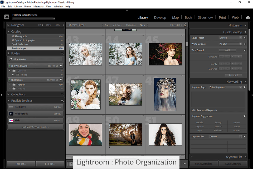Click the Import button
253x169 pixels.
pos(21,164)
